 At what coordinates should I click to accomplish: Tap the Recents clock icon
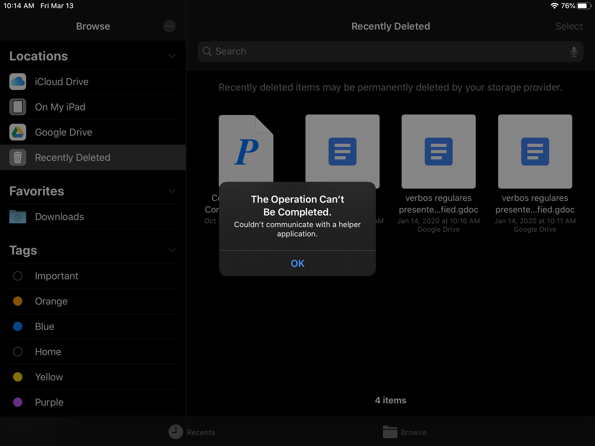click(176, 432)
